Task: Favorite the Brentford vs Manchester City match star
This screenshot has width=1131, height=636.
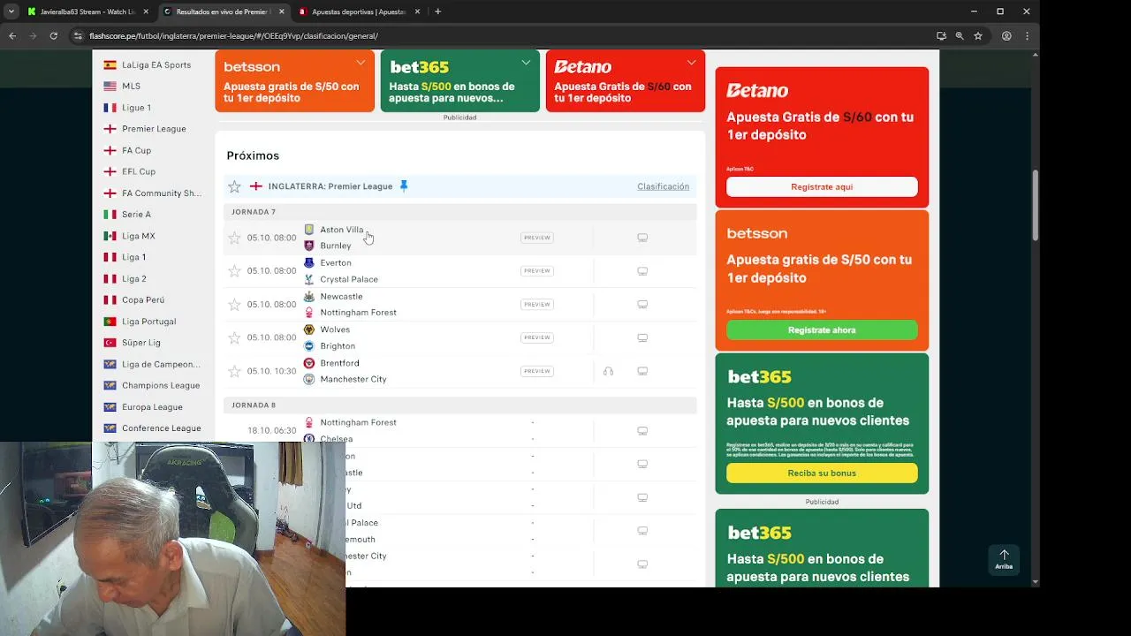Action: coord(234,371)
